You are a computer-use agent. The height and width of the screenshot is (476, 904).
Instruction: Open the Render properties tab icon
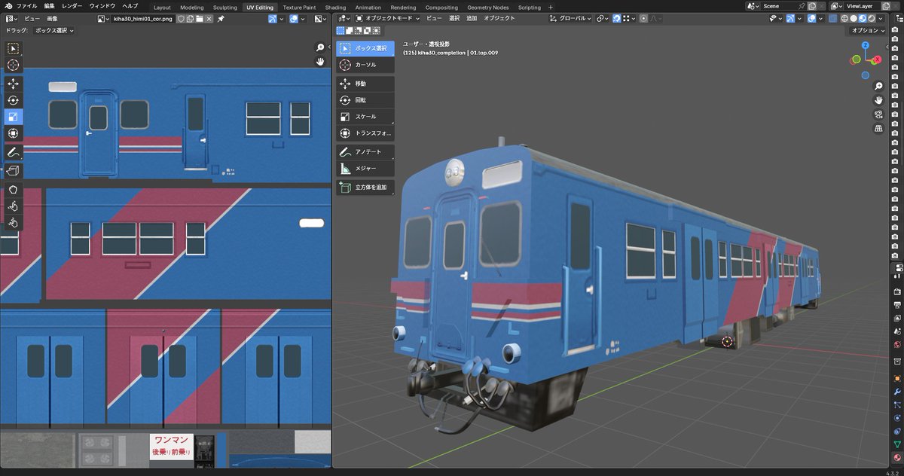point(897,291)
